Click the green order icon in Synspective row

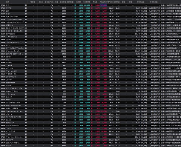[x=75, y=111]
